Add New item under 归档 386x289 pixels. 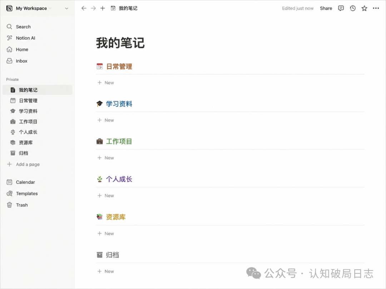click(106, 271)
